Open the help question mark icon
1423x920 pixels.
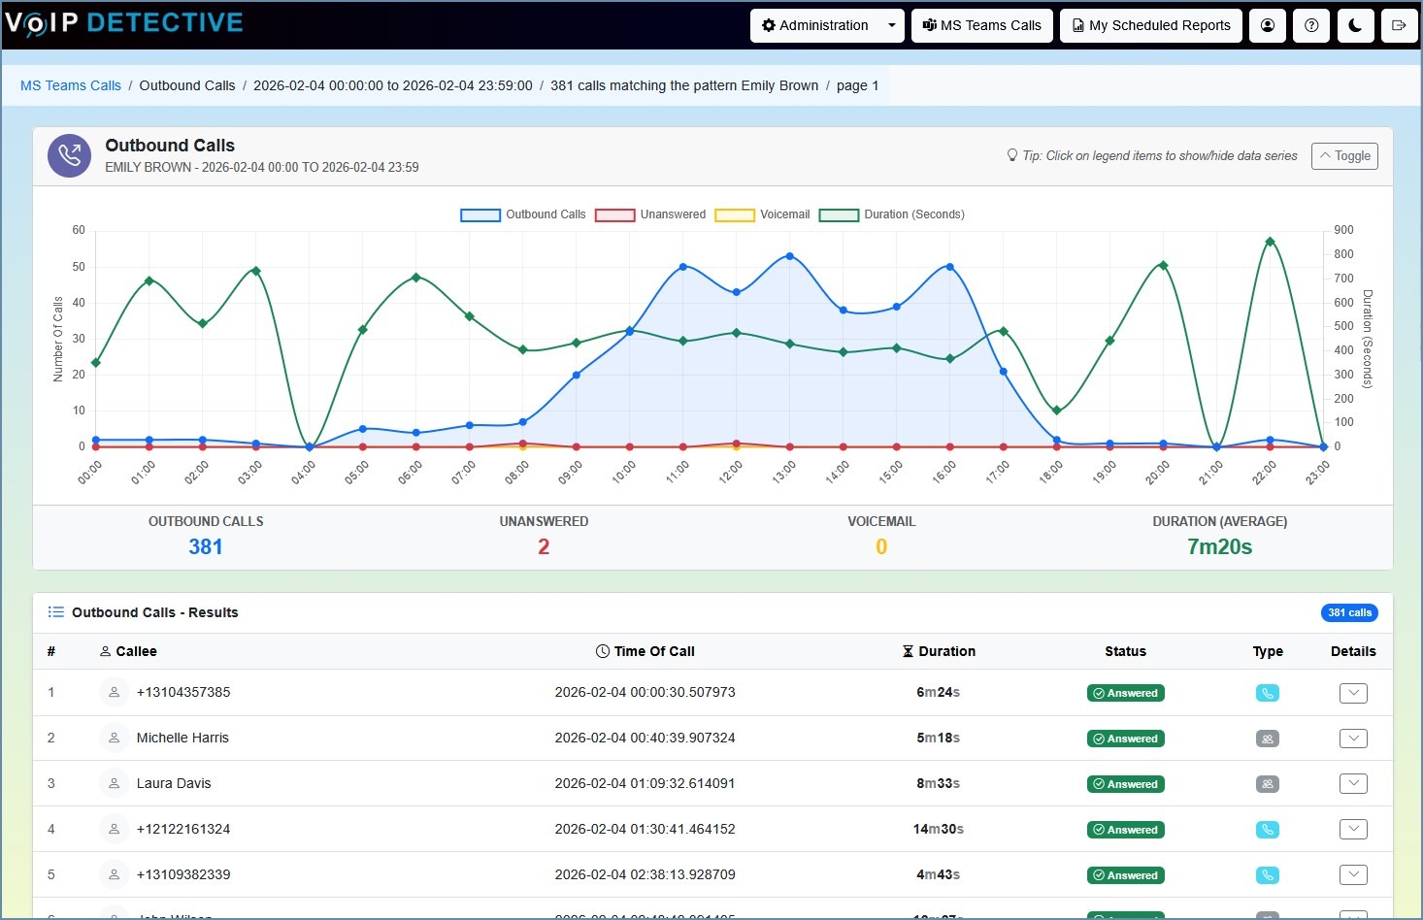pyautogui.click(x=1311, y=26)
